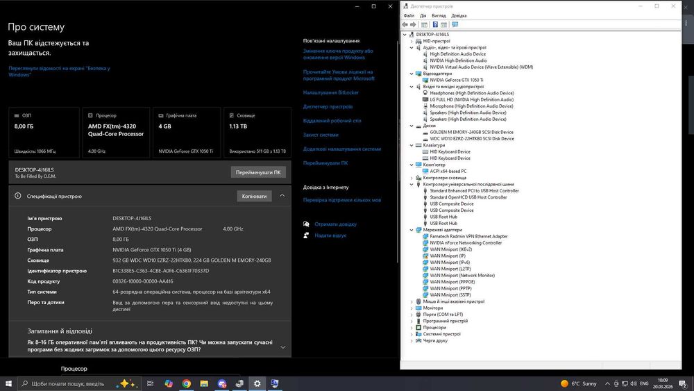The image size is (694, 391).
Task: Collapse the Специфікації пристрою section chevron
Action: point(282,196)
